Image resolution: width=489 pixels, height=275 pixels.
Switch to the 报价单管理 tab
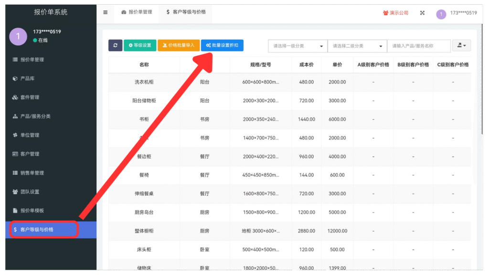click(x=137, y=12)
